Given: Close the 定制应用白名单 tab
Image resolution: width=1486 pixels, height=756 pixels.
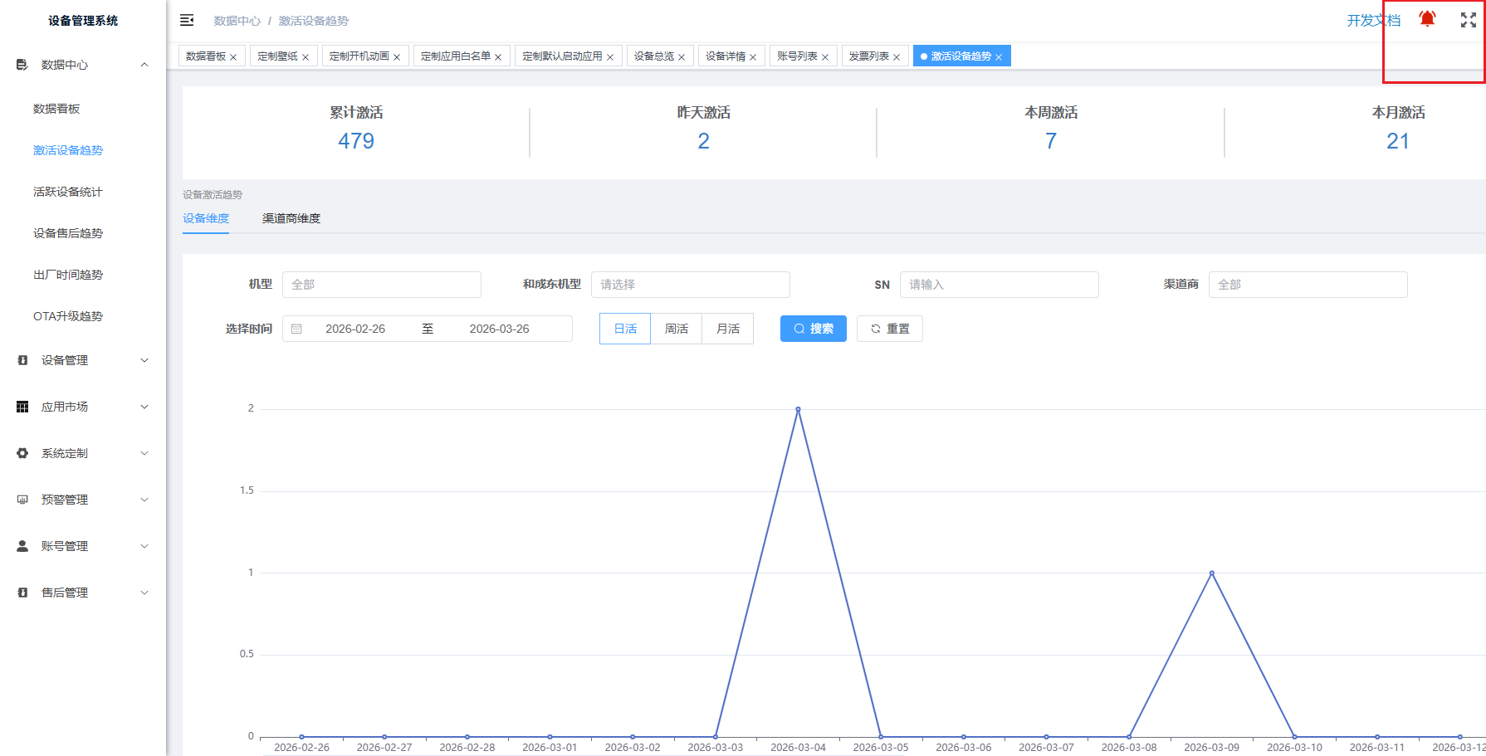Looking at the screenshot, I should (498, 57).
